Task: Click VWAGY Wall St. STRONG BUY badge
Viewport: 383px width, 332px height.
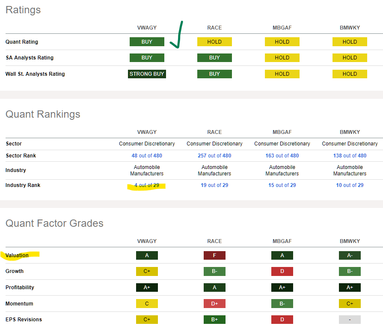Action: point(147,74)
